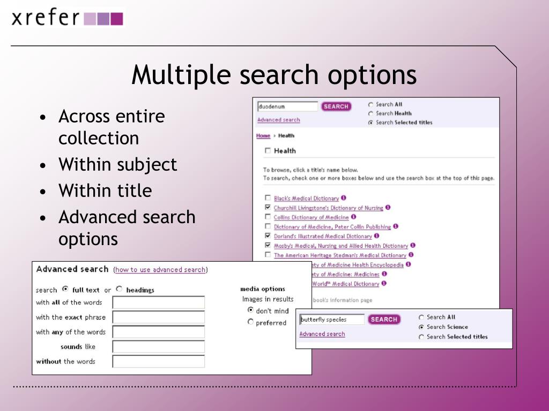Open Dictionary of Medicine, Peter Collin Publishing link
The height and width of the screenshot is (411, 549).
[x=332, y=226]
